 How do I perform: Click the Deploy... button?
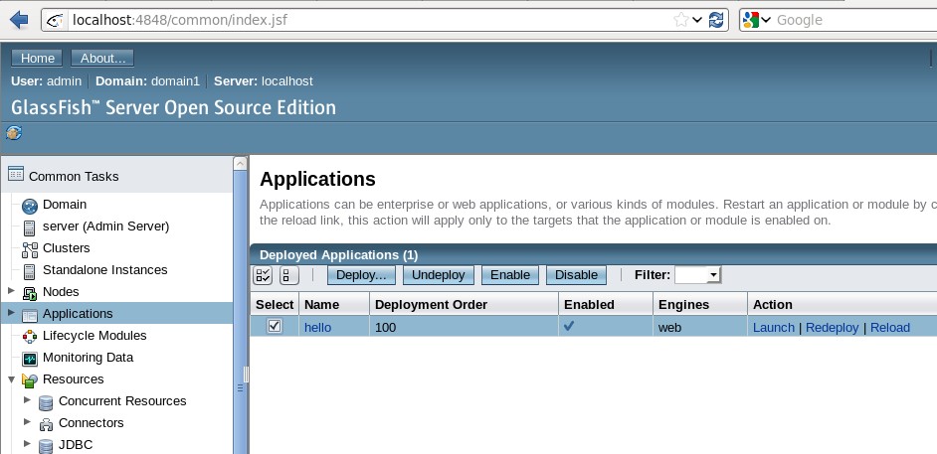[361, 275]
